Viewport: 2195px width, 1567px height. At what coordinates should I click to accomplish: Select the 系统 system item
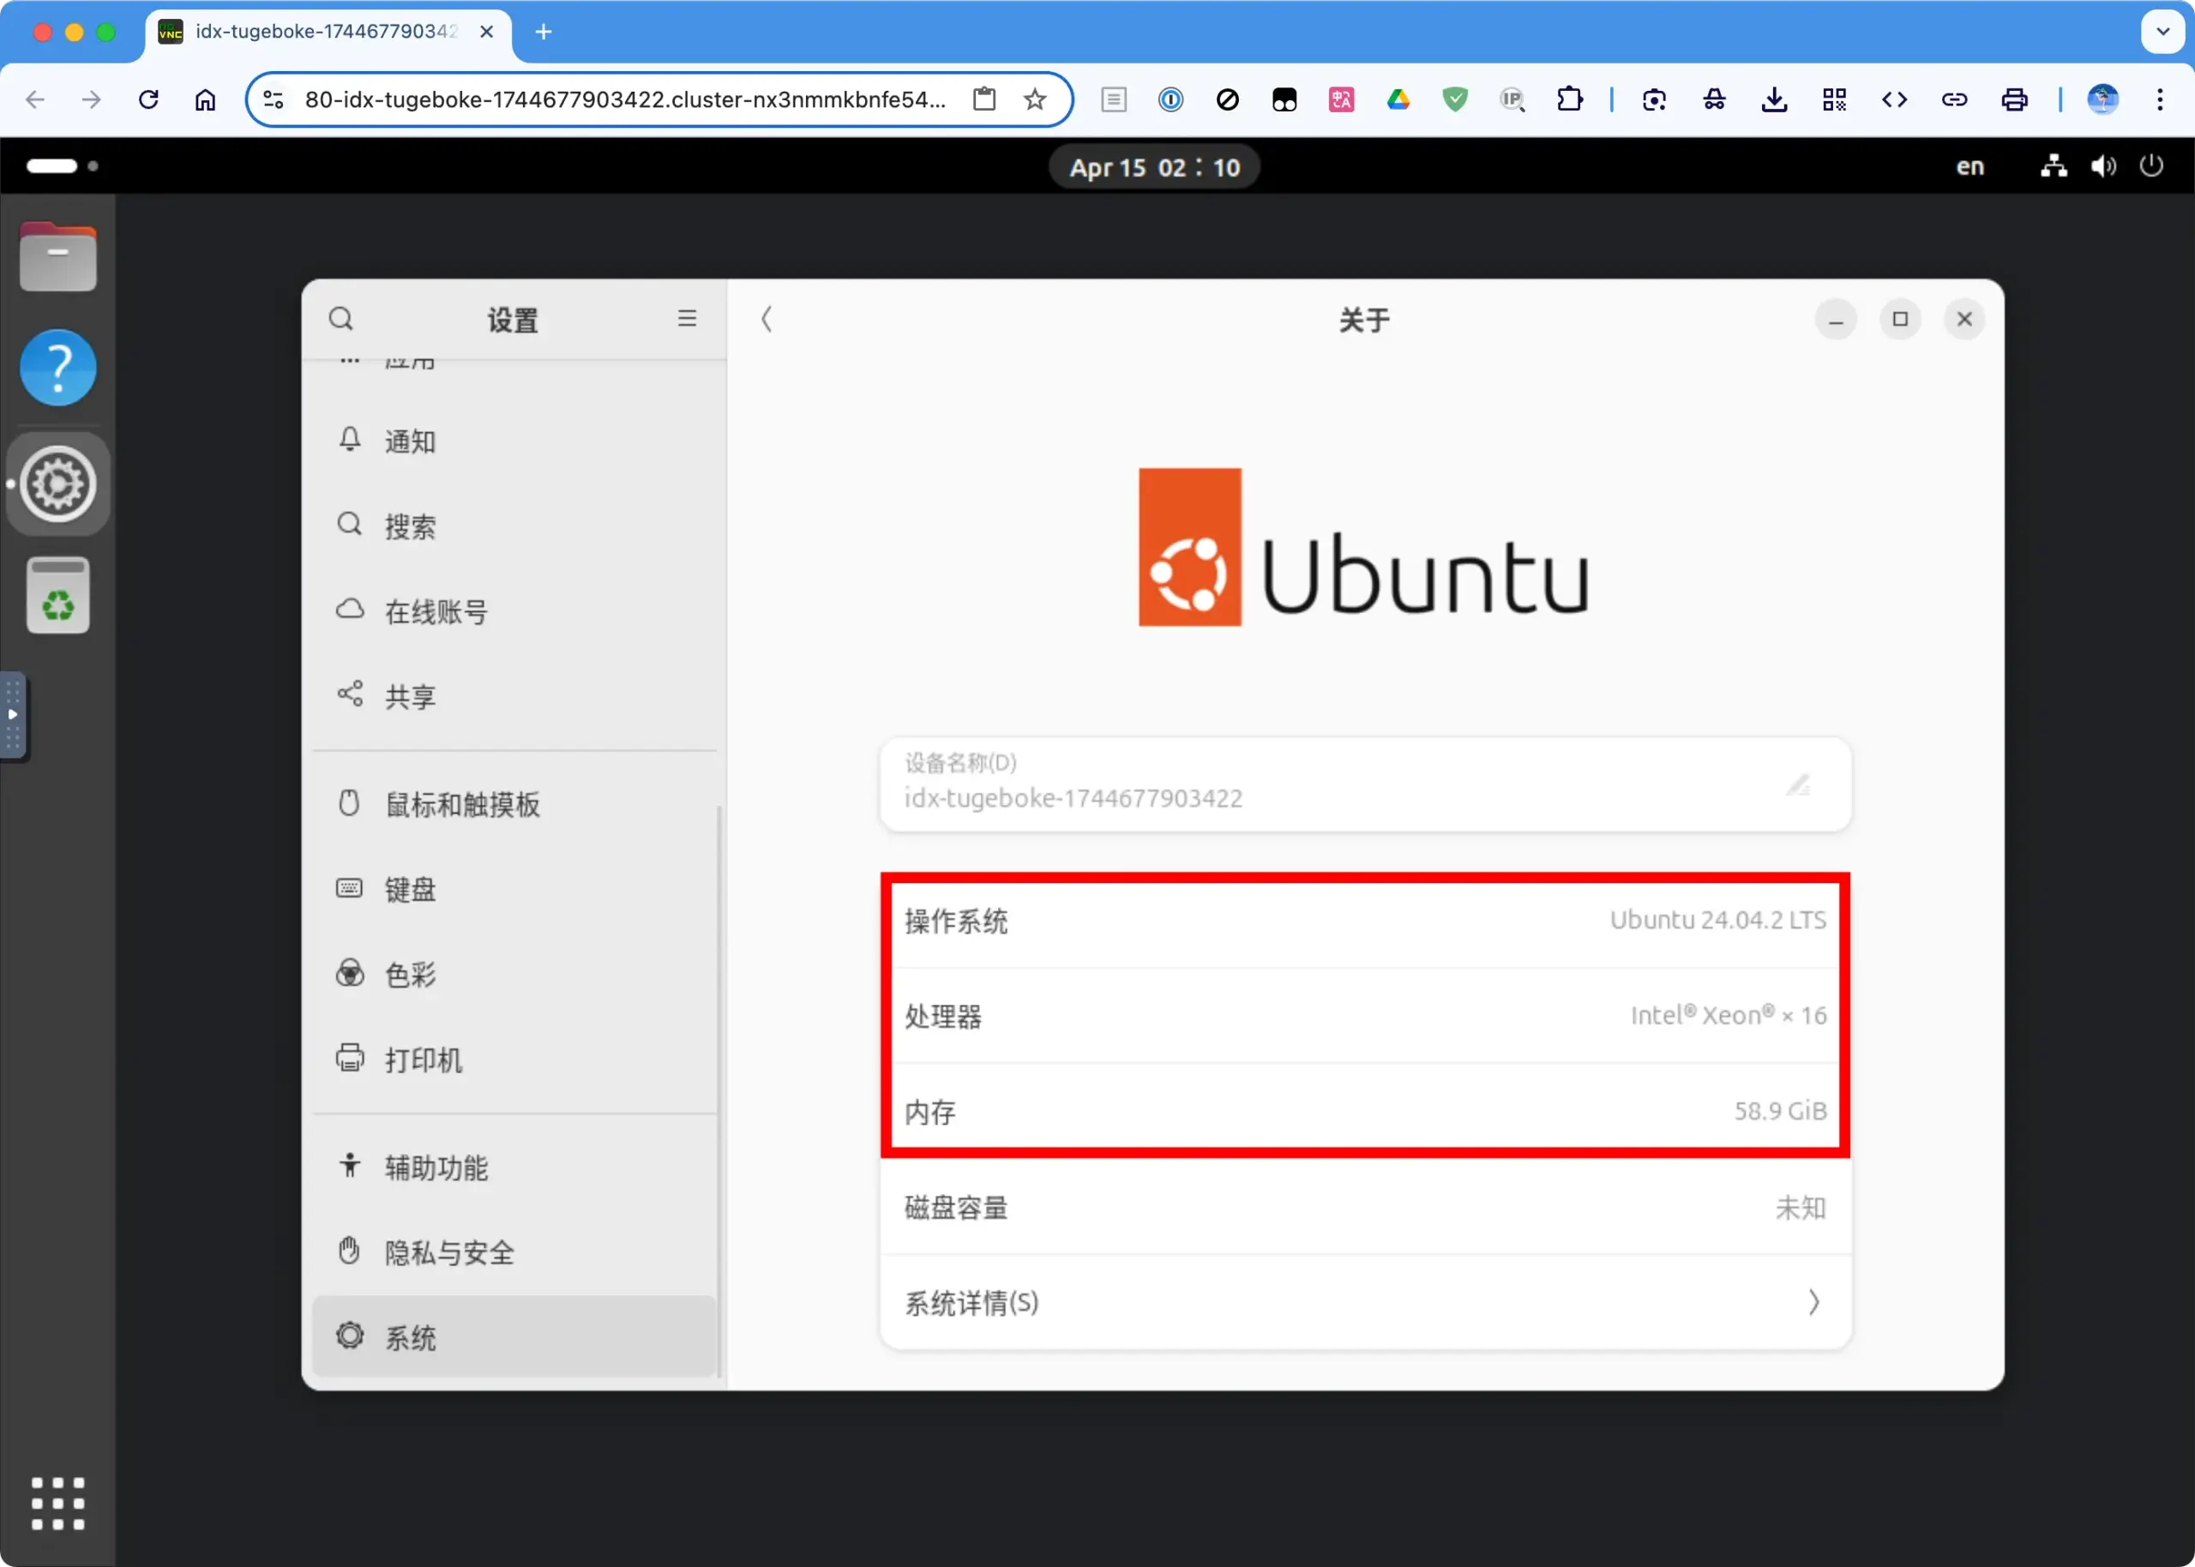514,1337
